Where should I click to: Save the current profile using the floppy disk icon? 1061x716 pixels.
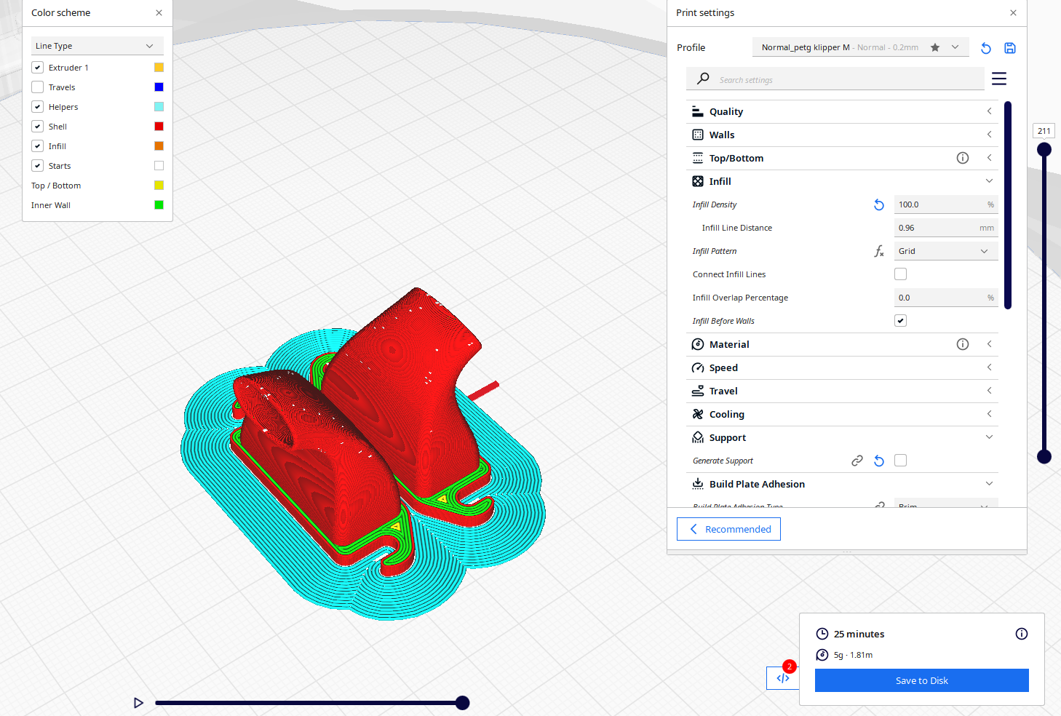(1010, 48)
